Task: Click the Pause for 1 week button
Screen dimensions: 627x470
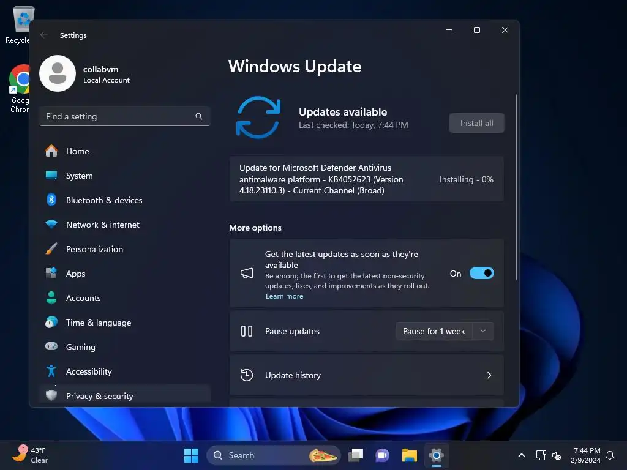Action: pos(434,331)
